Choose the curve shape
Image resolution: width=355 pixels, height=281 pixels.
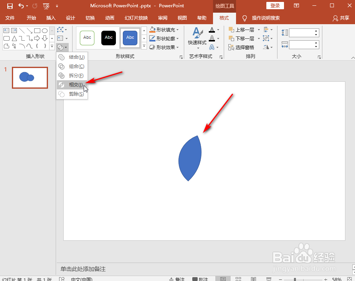click(x=30, y=46)
